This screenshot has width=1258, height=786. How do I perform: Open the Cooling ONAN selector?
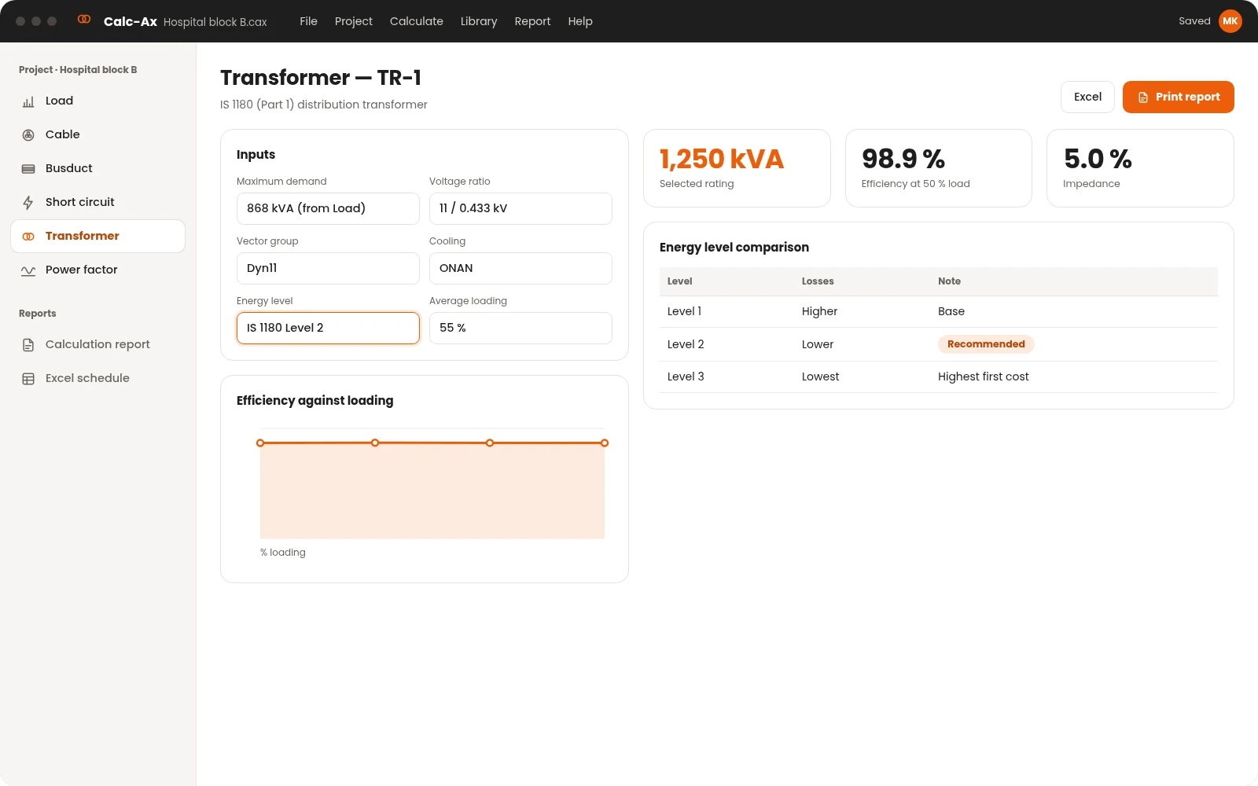520,268
